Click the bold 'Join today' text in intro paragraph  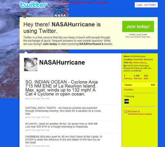pyautogui.click(x=50, y=44)
